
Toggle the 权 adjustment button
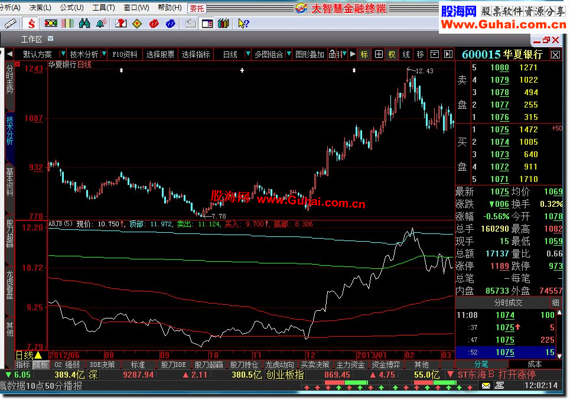[x=392, y=54]
